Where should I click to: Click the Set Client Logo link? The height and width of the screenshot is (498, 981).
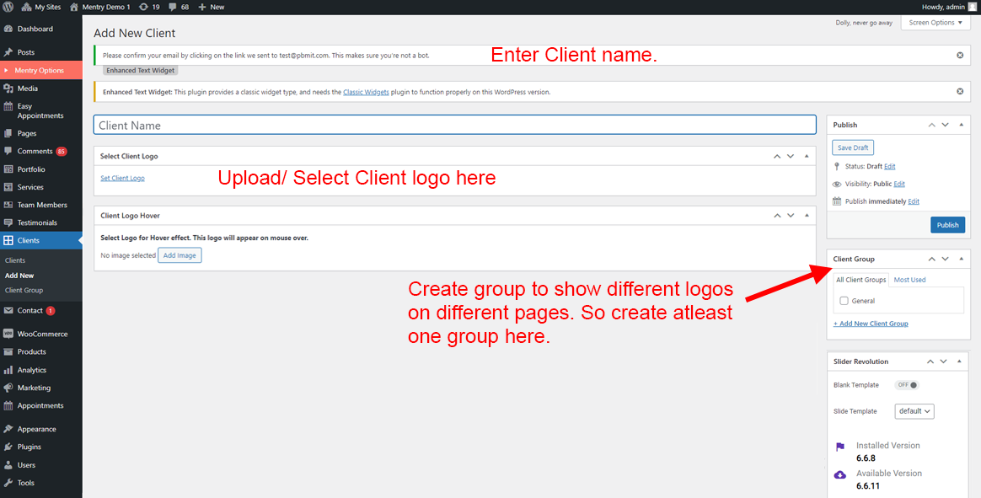(x=122, y=178)
